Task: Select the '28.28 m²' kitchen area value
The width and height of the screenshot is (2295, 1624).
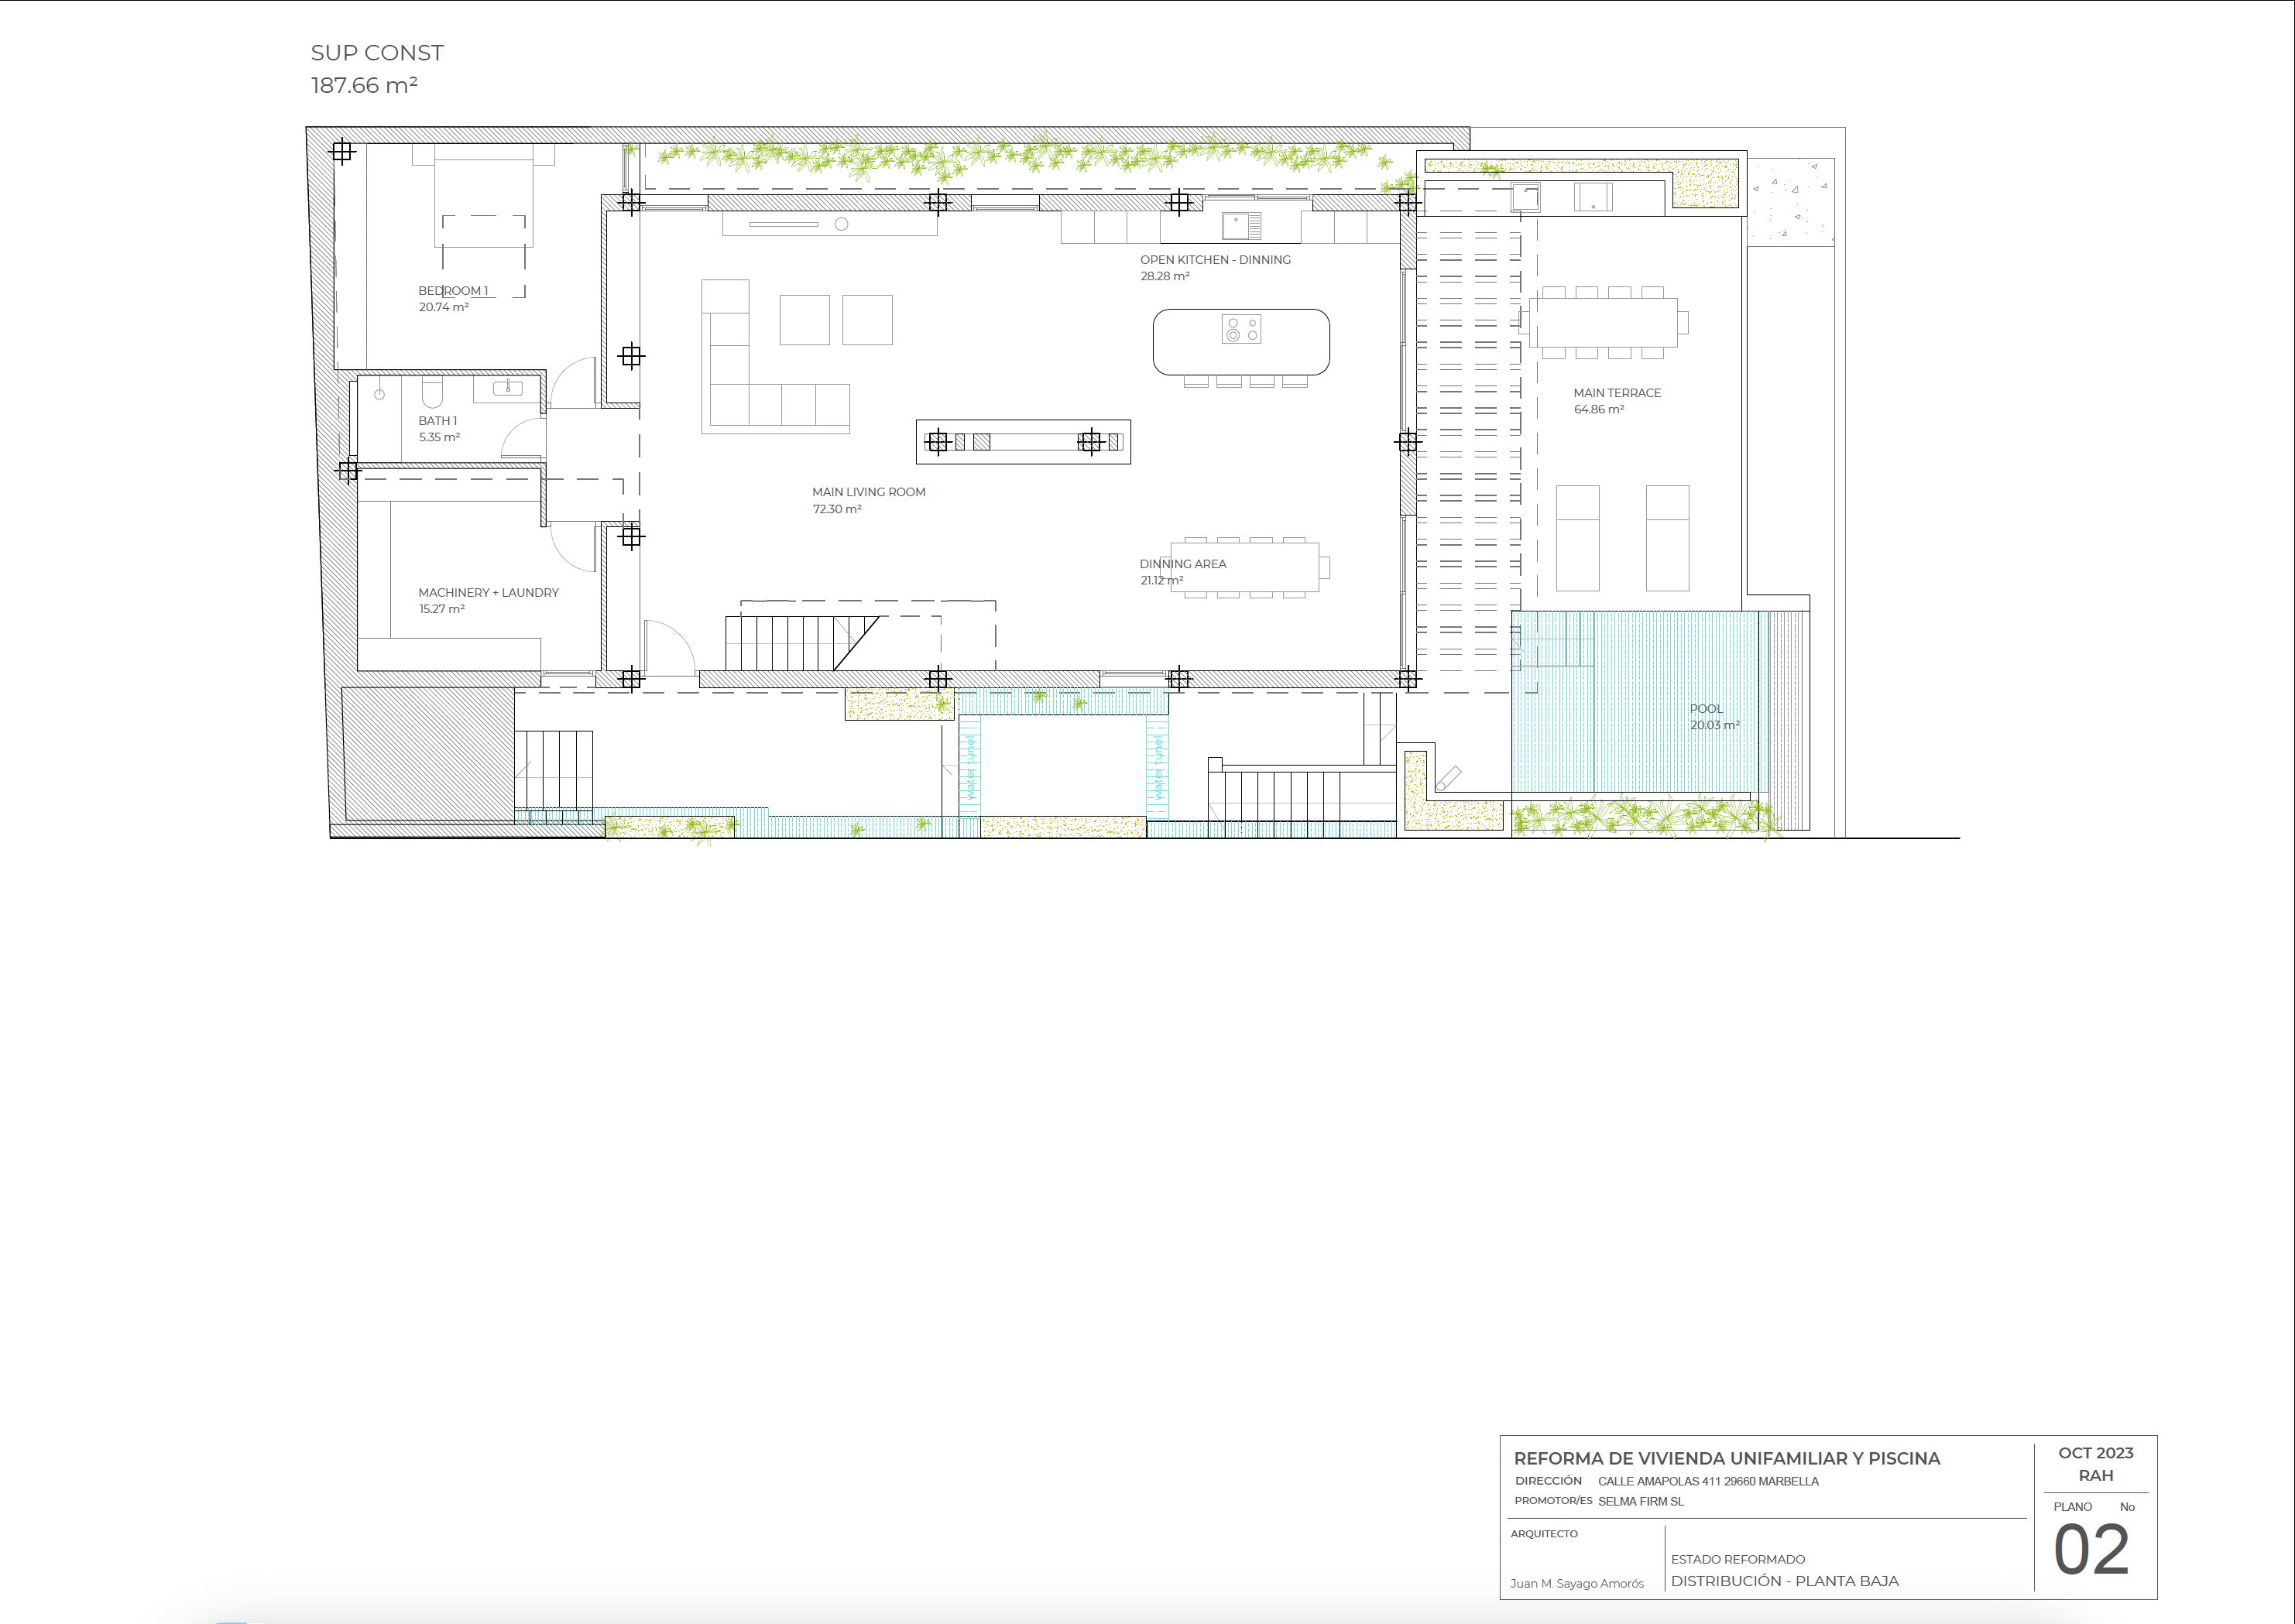Action: pos(1165,276)
